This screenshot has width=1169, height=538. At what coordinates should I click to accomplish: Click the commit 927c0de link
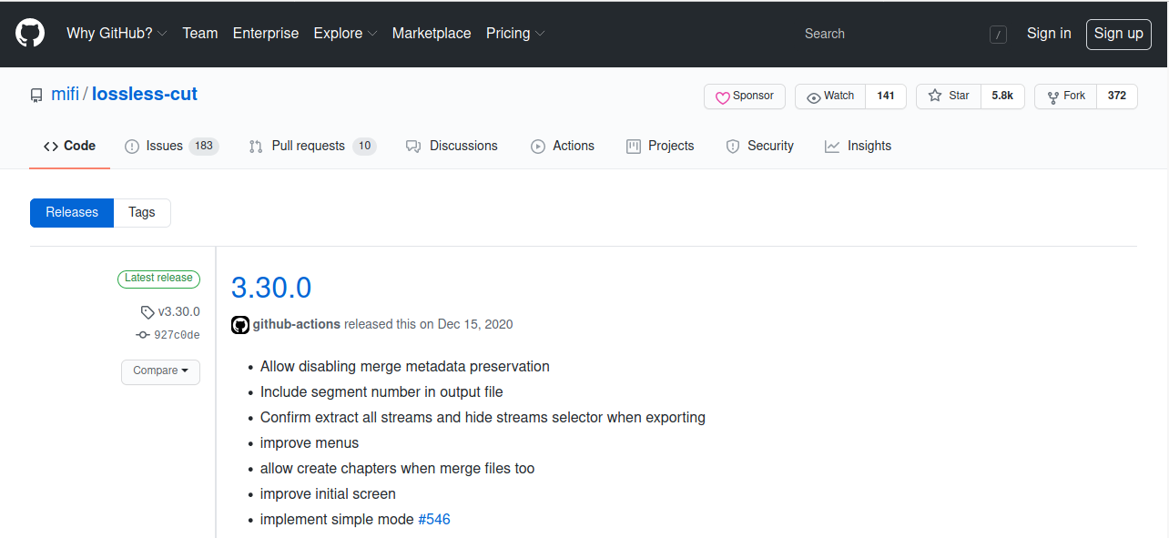[177, 335]
